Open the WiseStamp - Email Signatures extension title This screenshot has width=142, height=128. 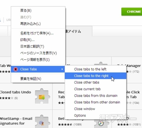tap(16, 121)
